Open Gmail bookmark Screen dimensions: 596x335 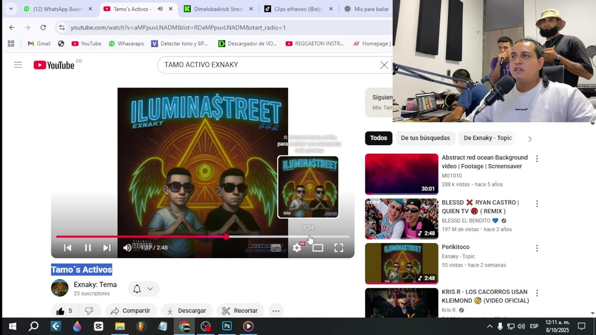(39, 44)
